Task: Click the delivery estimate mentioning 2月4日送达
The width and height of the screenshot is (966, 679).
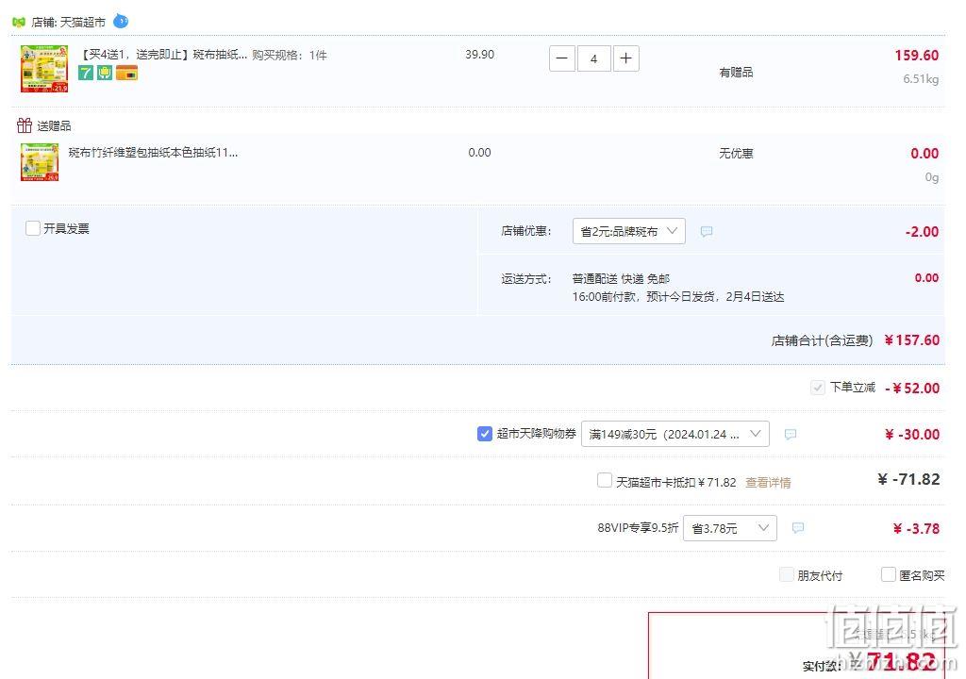Action: [678, 297]
